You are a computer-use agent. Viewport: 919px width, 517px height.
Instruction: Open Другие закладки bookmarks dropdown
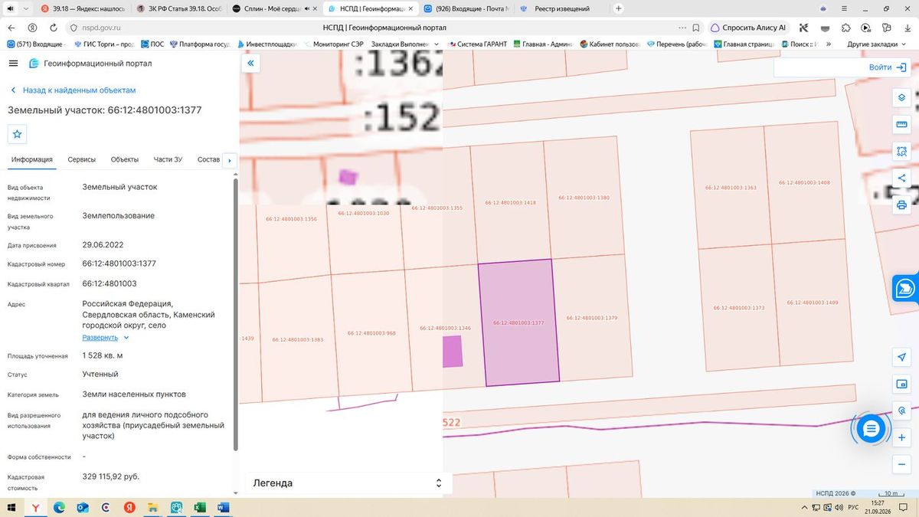878,44
